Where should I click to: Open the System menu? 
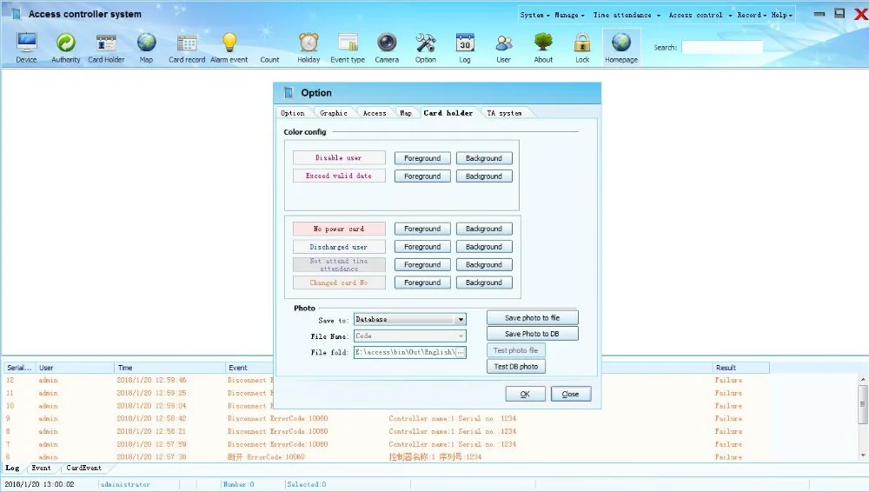point(534,15)
